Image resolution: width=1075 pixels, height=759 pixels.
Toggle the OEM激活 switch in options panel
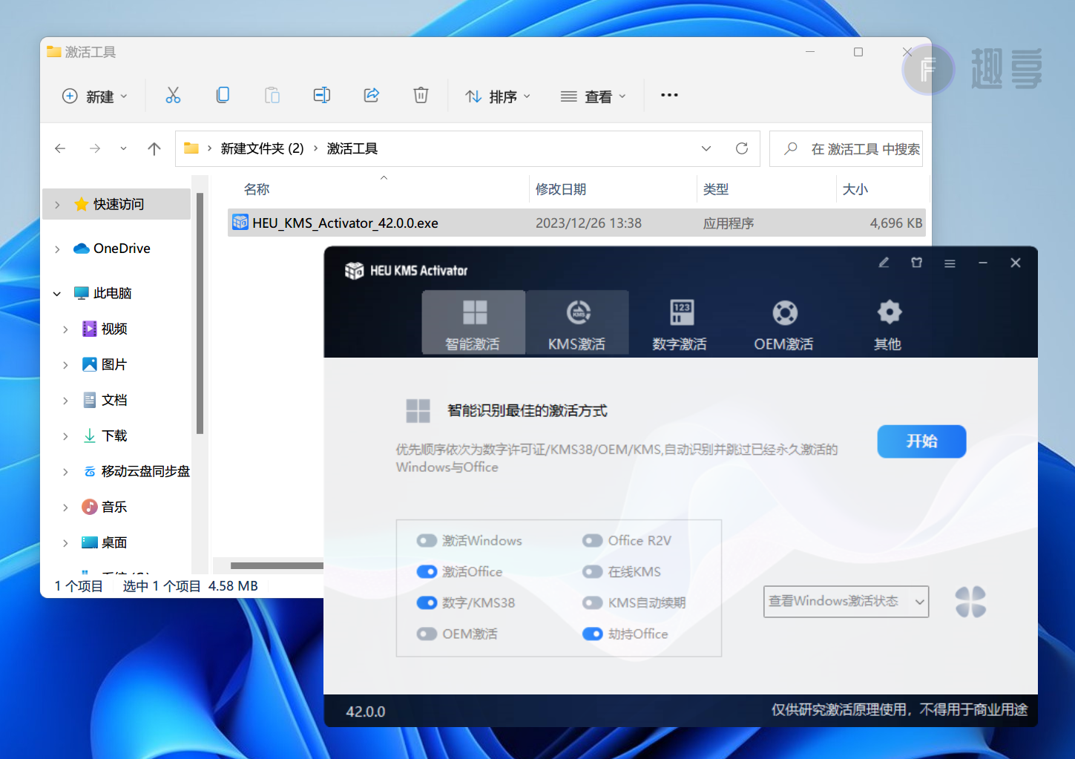pos(427,634)
